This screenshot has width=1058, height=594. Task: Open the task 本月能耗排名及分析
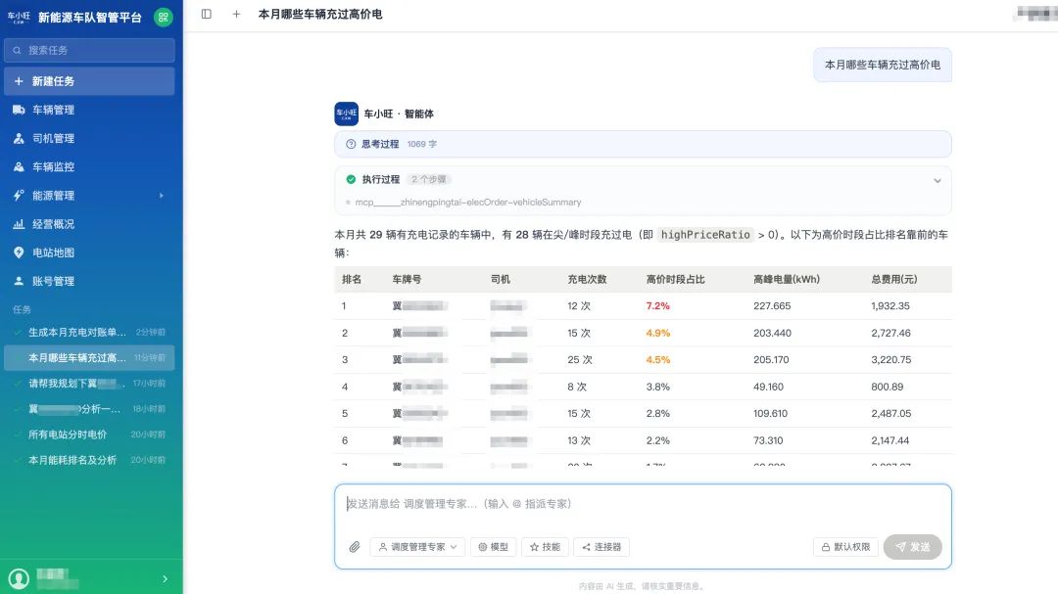pyautogui.click(x=89, y=460)
